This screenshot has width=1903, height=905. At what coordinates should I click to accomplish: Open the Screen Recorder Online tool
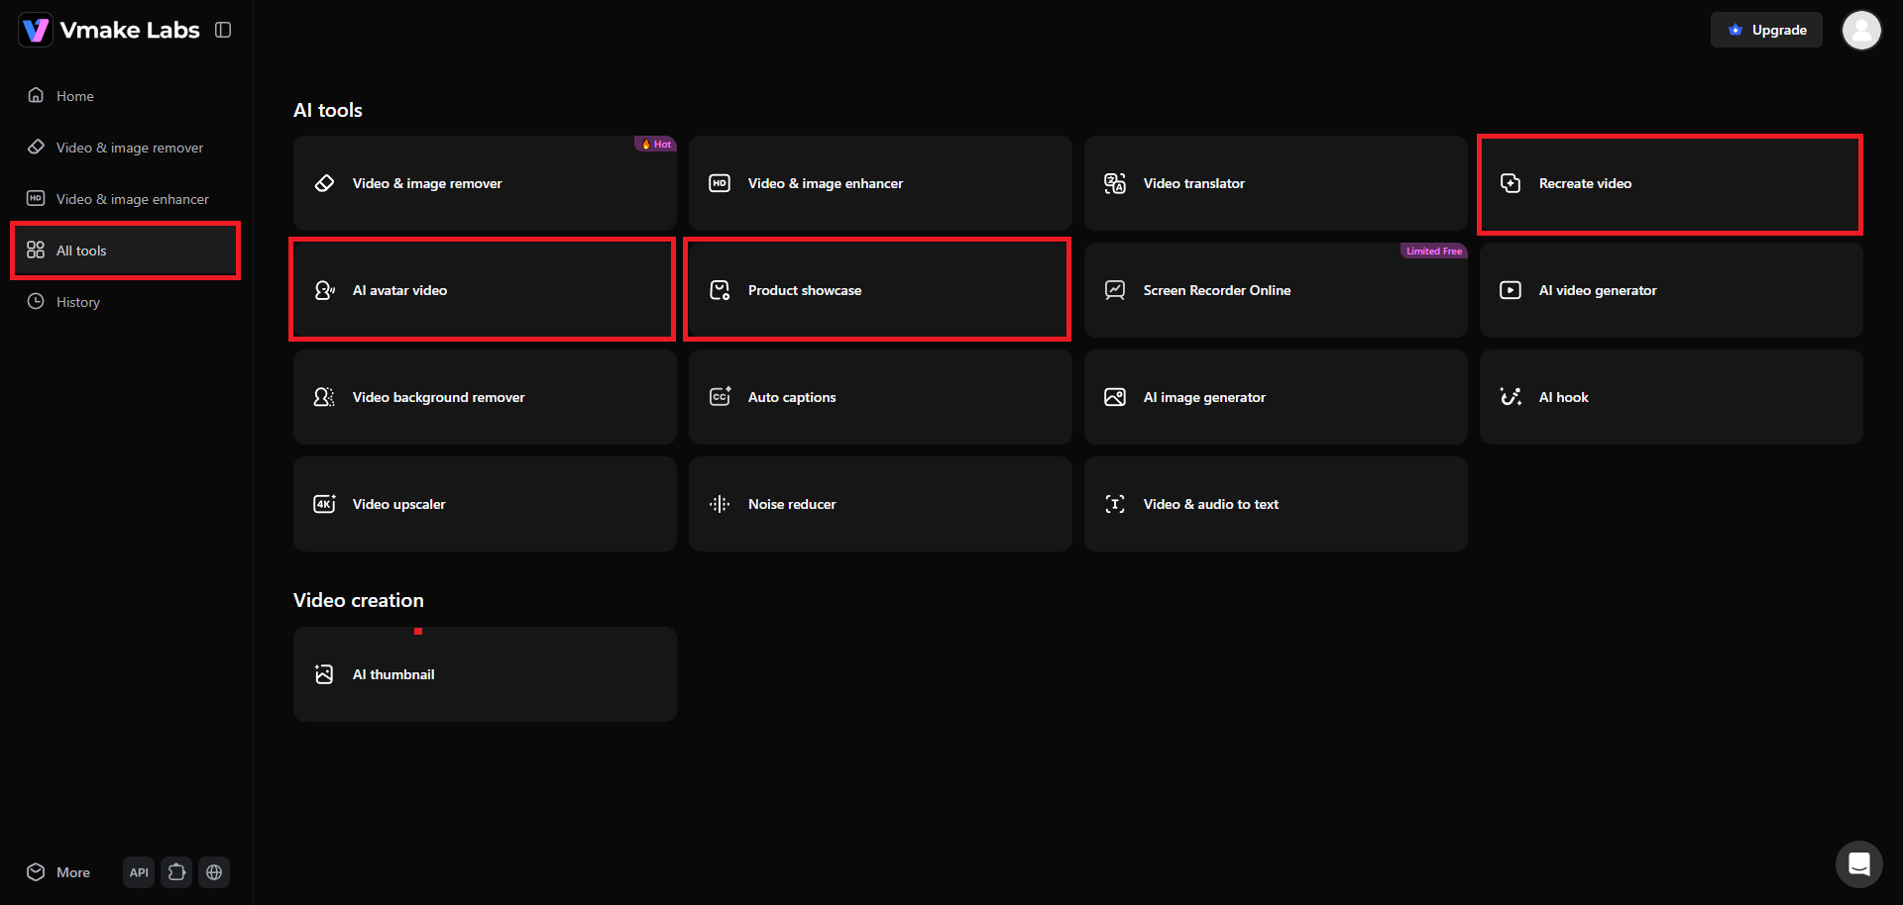(1276, 290)
